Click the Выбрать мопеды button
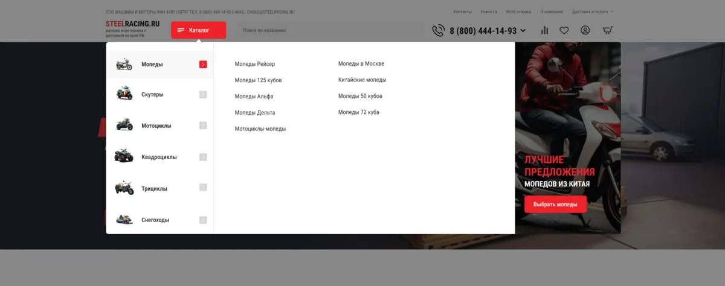 click(x=555, y=205)
